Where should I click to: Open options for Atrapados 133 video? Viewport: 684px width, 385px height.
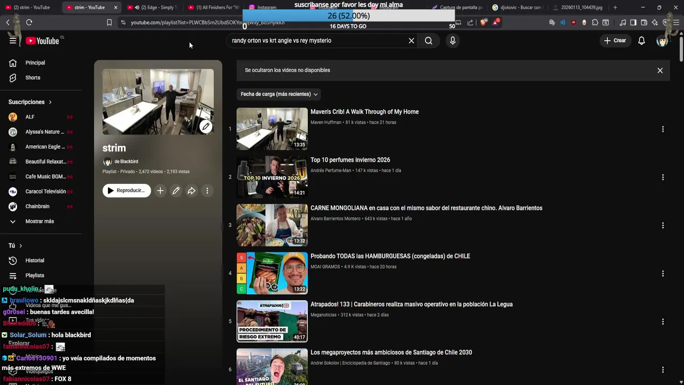pos(663,322)
